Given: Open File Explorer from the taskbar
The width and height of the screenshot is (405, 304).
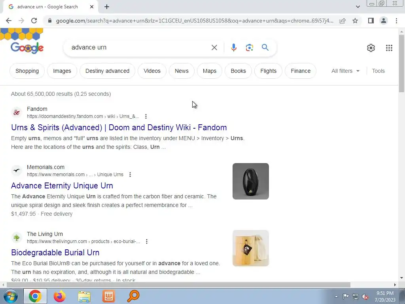Looking at the screenshot, I should pyautogui.click(x=84, y=296).
